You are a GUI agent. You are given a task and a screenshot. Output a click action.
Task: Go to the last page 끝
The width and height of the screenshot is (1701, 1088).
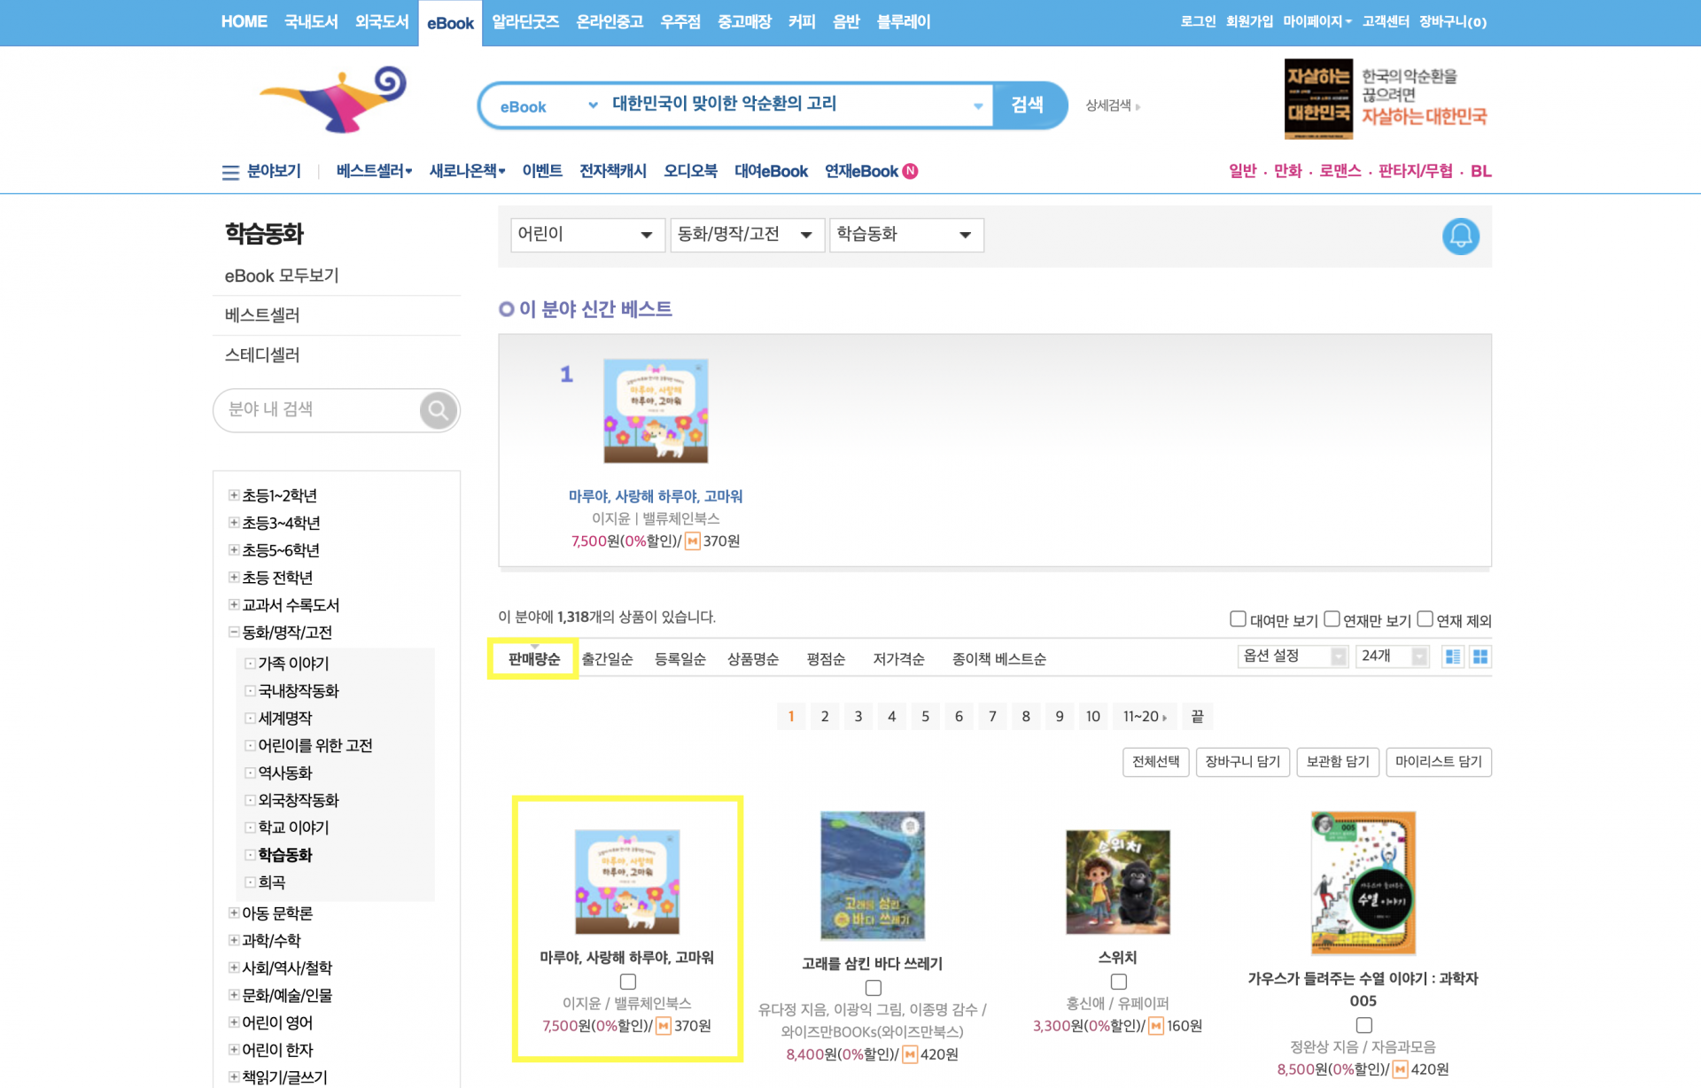click(x=1197, y=716)
